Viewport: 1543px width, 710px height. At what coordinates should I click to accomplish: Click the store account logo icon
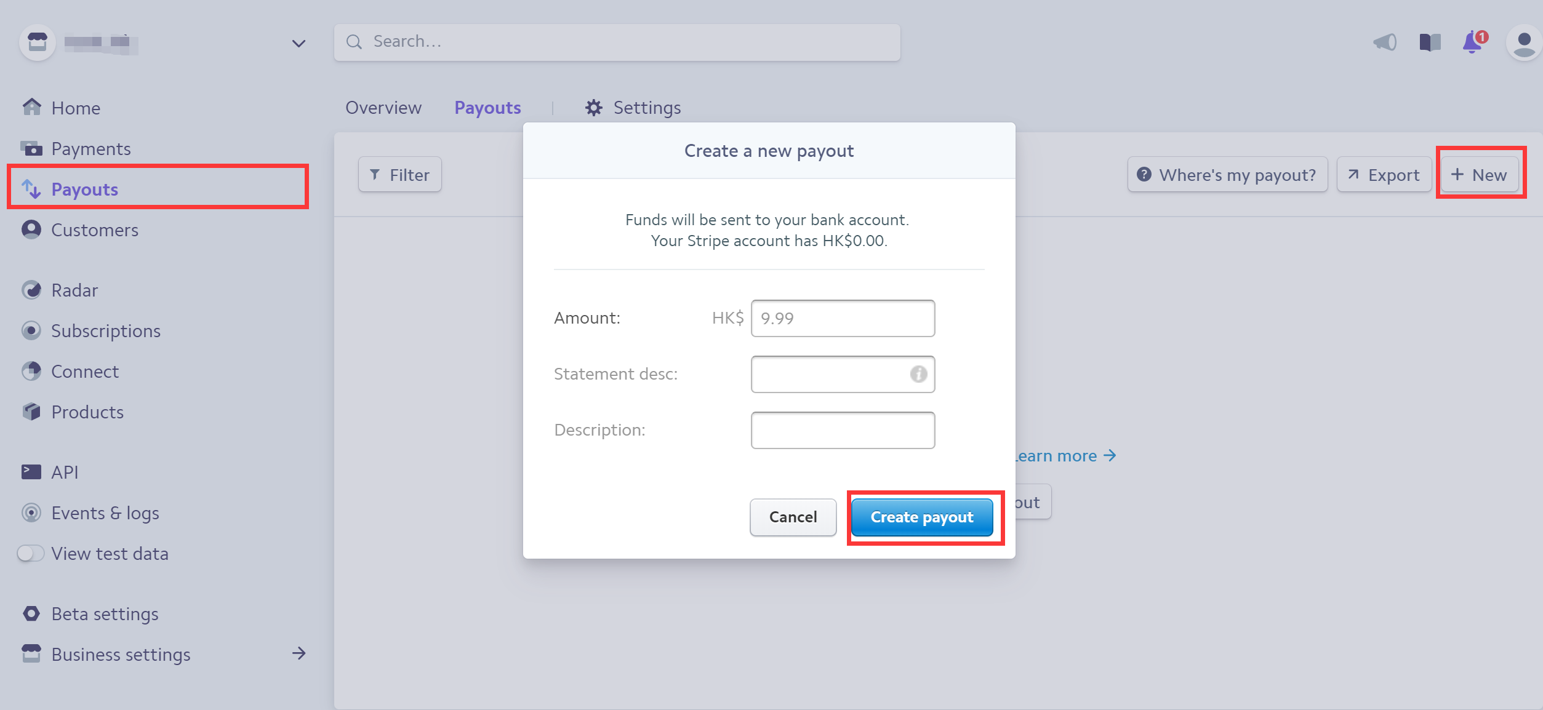click(x=38, y=42)
